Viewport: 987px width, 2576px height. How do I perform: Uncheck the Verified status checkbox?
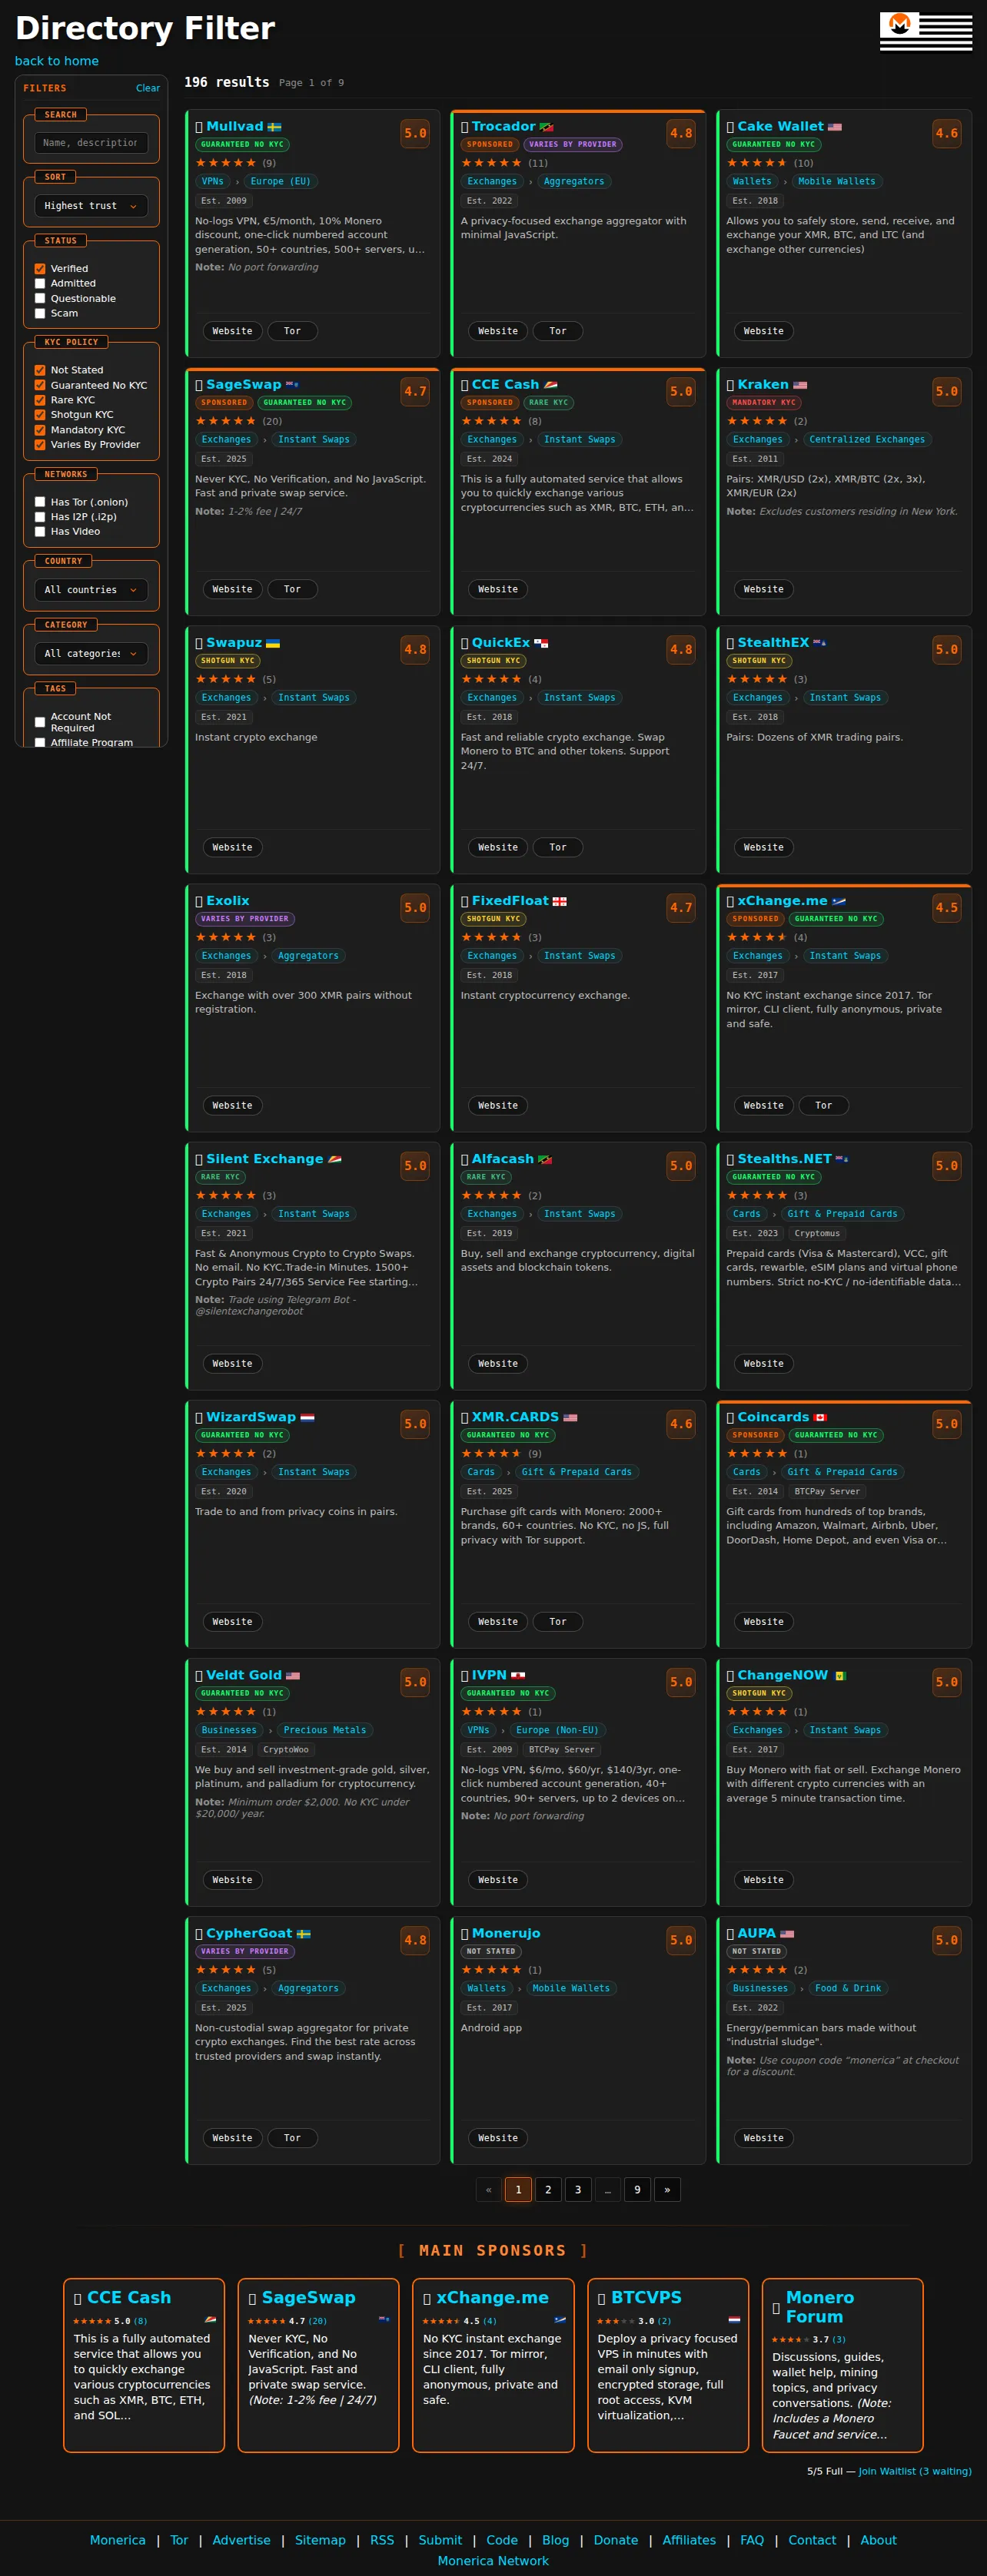pos(40,269)
